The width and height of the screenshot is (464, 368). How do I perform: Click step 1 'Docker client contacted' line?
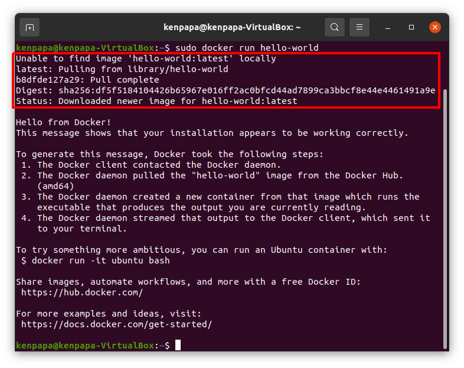pos(151,165)
